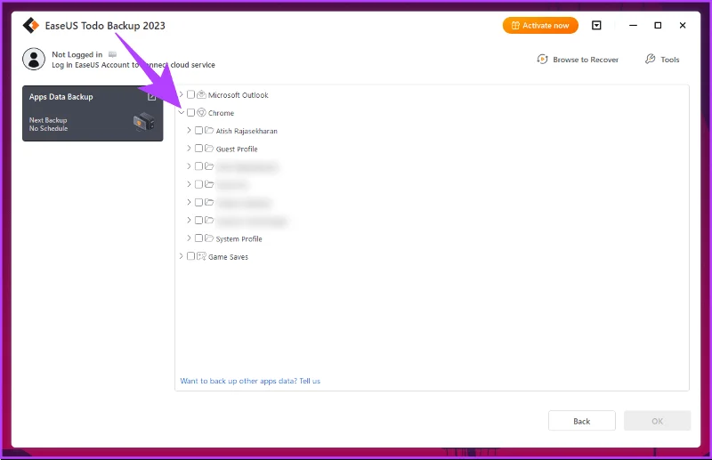The height and width of the screenshot is (460, 712).
Task: Expand the Game Saves node
Action: 182,256
